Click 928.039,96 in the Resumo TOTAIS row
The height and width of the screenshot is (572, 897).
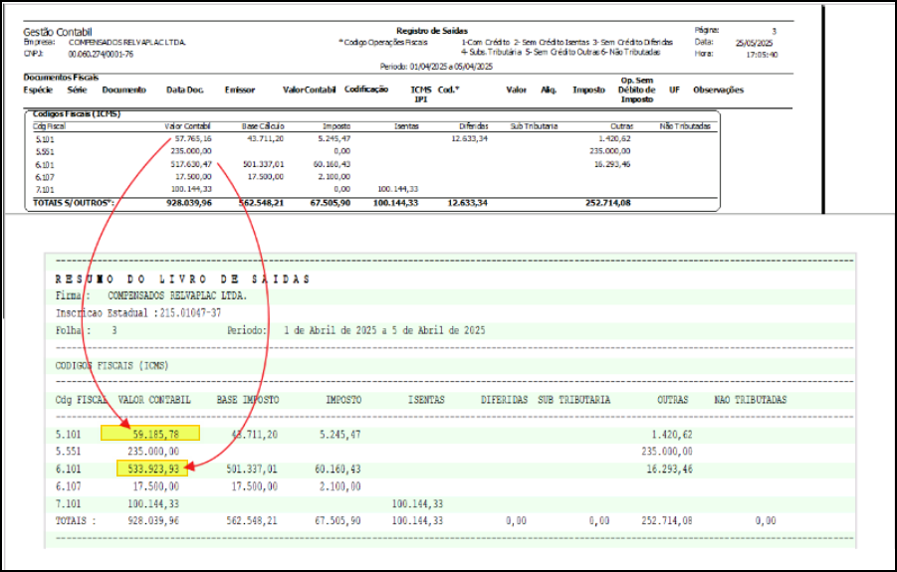coord(153,520)
